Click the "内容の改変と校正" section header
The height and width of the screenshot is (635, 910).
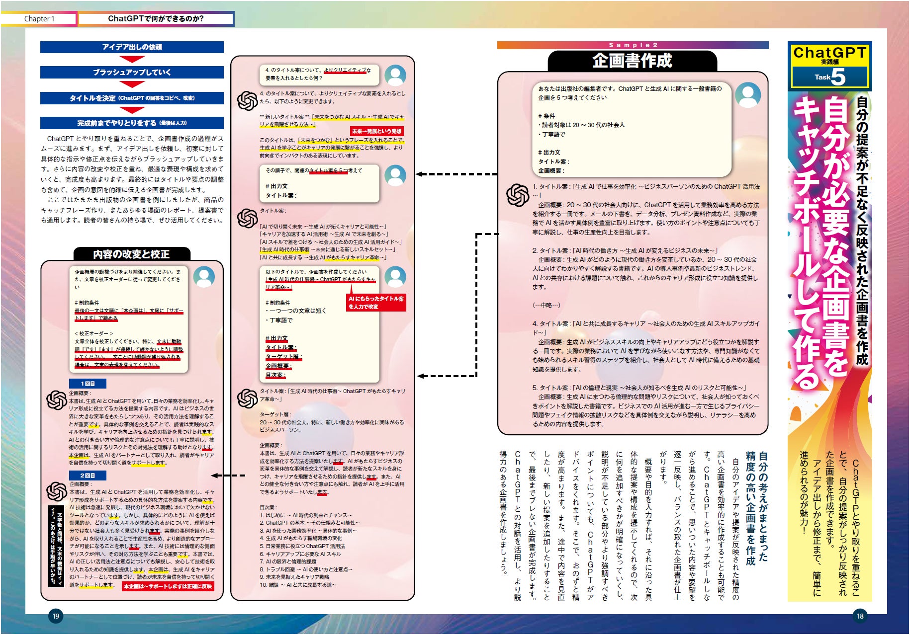pos(132,254)
